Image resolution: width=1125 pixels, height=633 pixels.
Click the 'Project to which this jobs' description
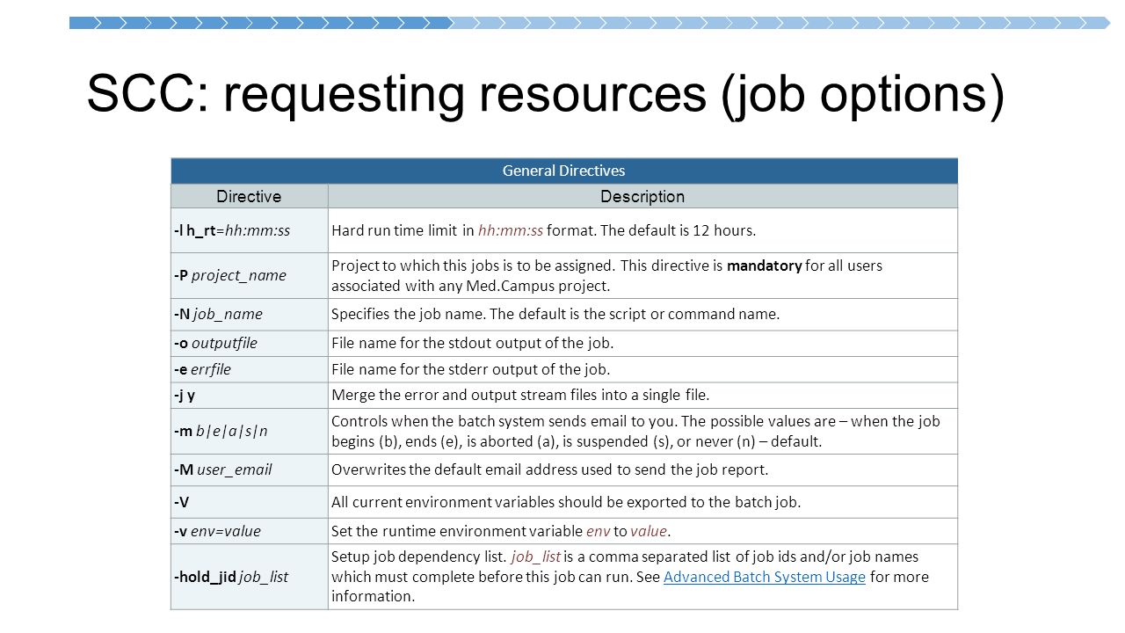tap(642, 275)
